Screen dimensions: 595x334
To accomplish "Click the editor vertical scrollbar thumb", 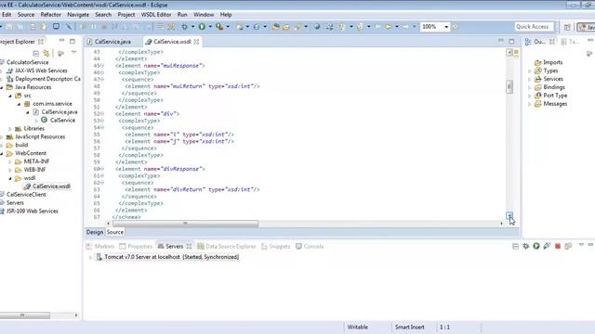I will tap(509, 86).
